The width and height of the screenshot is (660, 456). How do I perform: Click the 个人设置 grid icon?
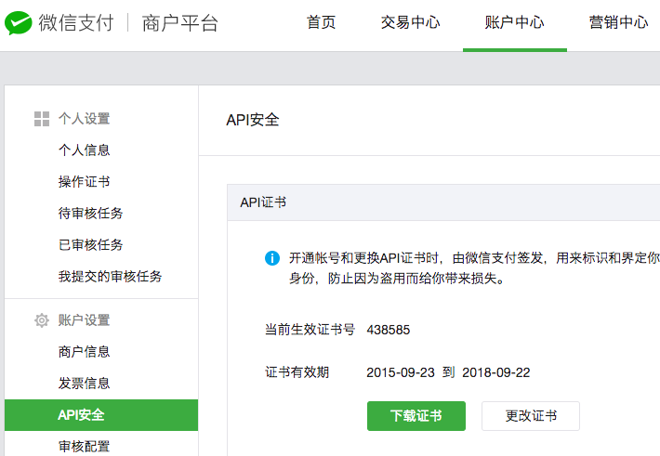click(x=41, y=119)
